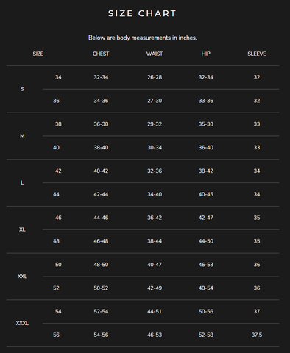Viewport: 290px width, 353px height.
Task: Select waist value 29-32
Action: point(155,124)
